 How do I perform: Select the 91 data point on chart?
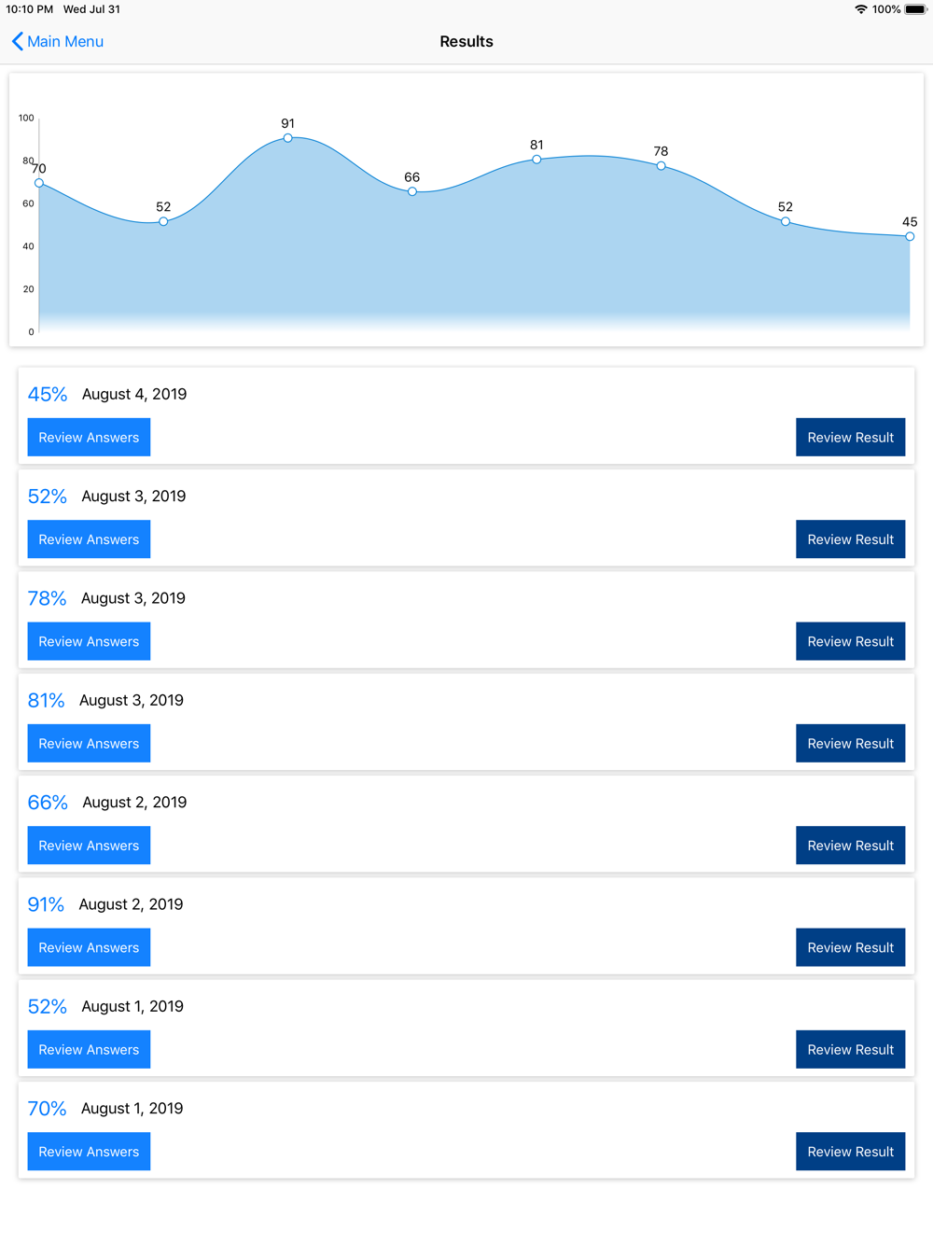[288, 138]
